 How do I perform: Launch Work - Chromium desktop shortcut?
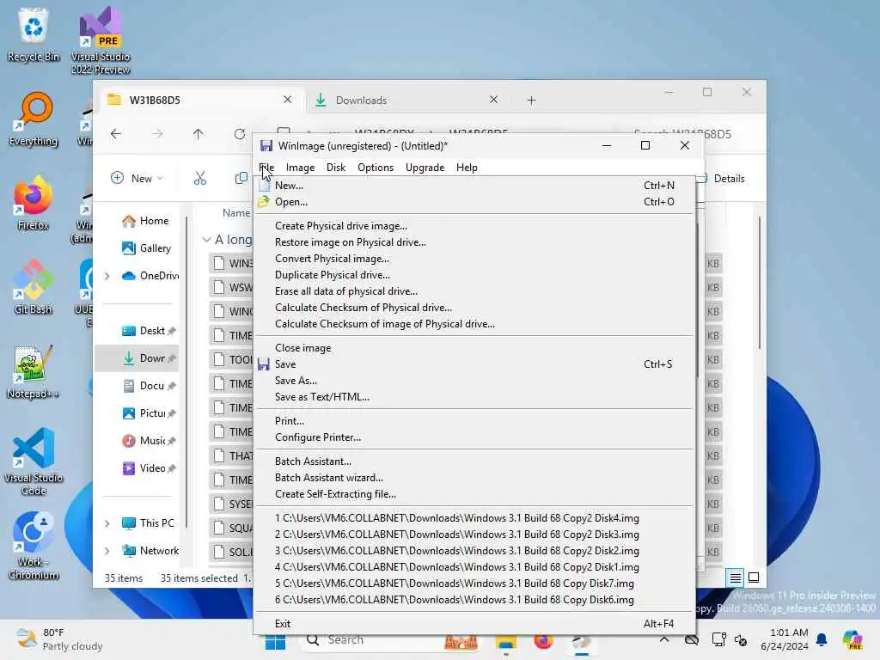point(34,546)
